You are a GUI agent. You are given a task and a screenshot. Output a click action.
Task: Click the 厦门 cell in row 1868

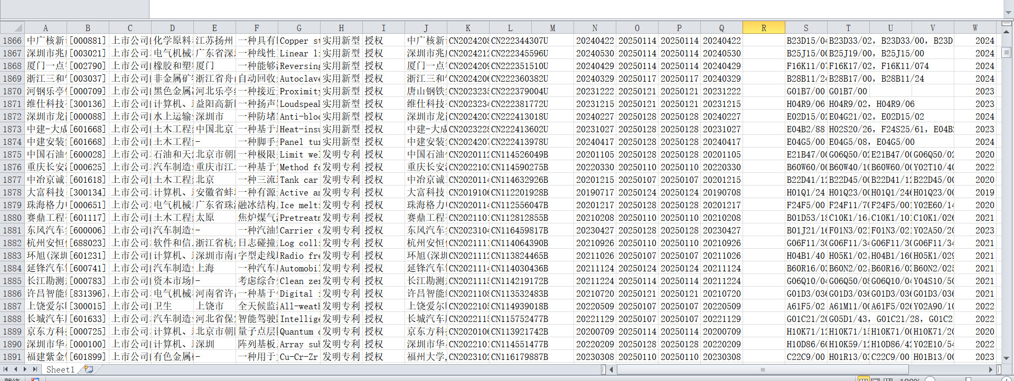point(214,66)
